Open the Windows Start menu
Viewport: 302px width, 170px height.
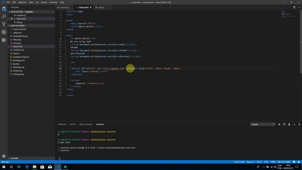(4, 167)
